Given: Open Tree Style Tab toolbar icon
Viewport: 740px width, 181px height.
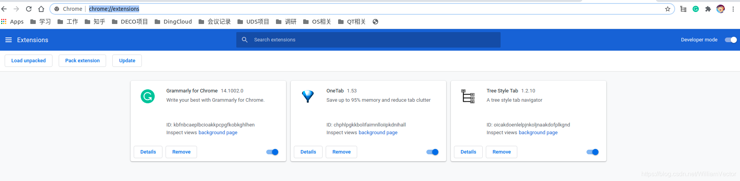Looking at the screenshot, I should [683, 9].
